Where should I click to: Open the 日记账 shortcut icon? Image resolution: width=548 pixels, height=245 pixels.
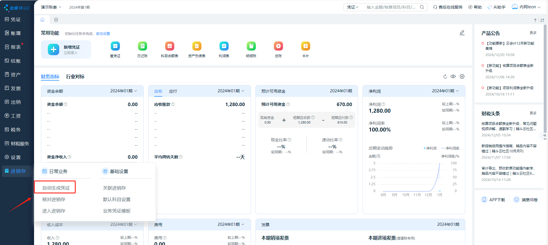(142, 46)
